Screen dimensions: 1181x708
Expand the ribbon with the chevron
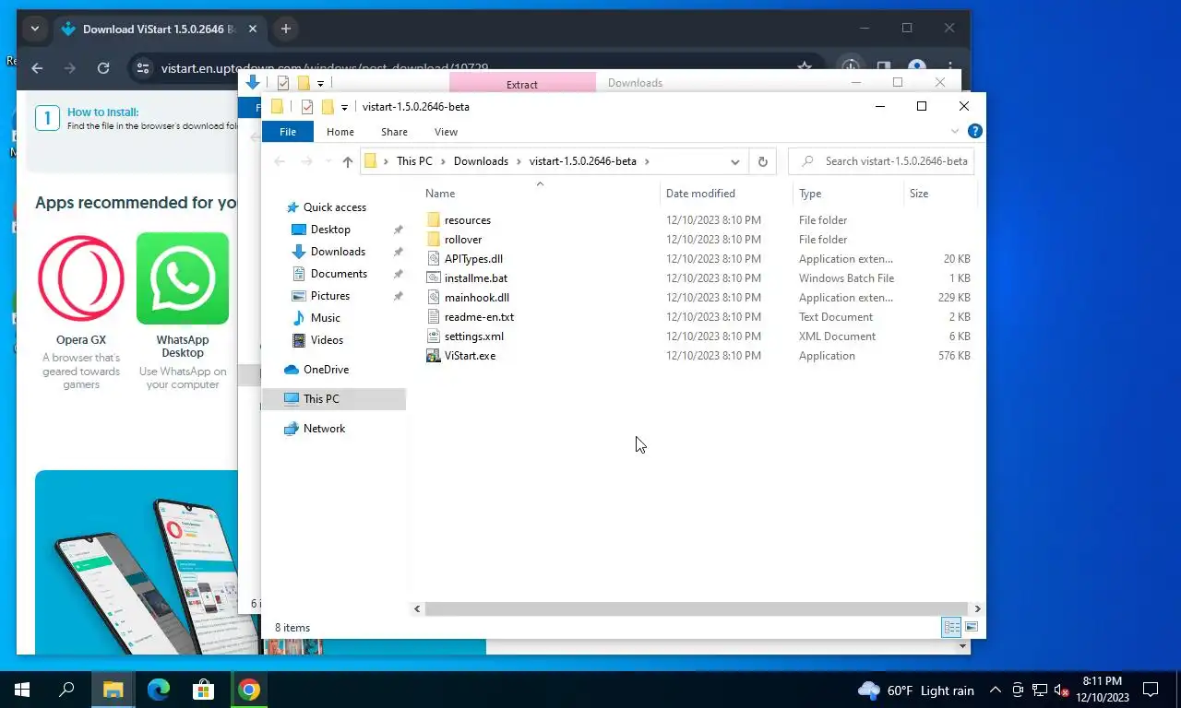pyautogui.click(x=955, y=132)
